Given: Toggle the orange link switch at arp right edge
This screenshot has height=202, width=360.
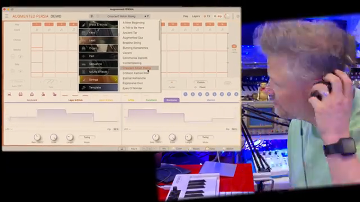Looking at the screenshot, I should click(234, 46).
